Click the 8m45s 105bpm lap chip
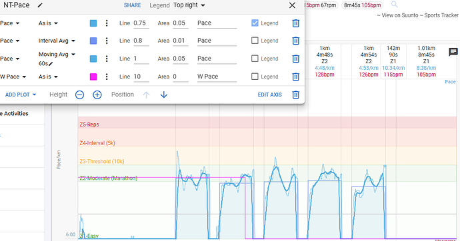 click(362, 5)
